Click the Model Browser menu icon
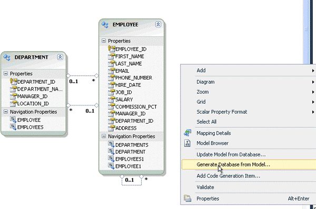 pyautogui.click(x=187, y=143)
